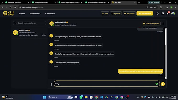This screenshot has height=100, width=178.
Task: Click message starting 'Hi sorry for replying'
Action: (x=78, y=37)
